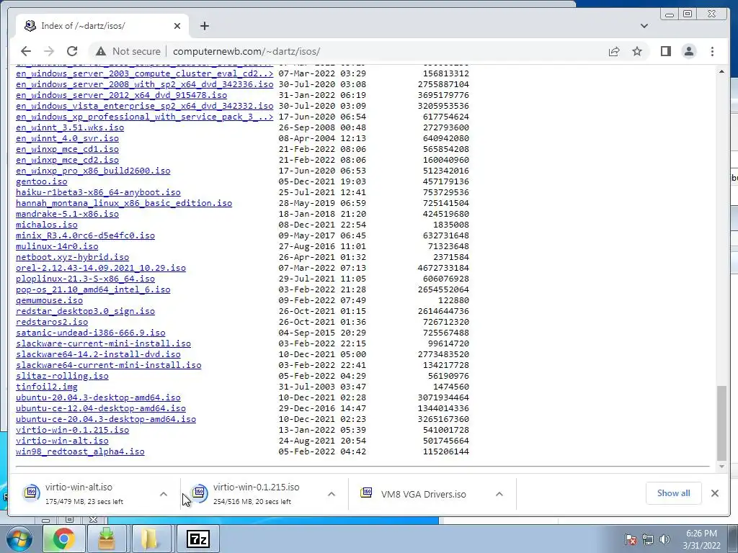The height and width of the screenshot is (553, 738).
Task: Click the vertical scrollbar thumb
Action: pyautogui.click(x=721, y=423)
